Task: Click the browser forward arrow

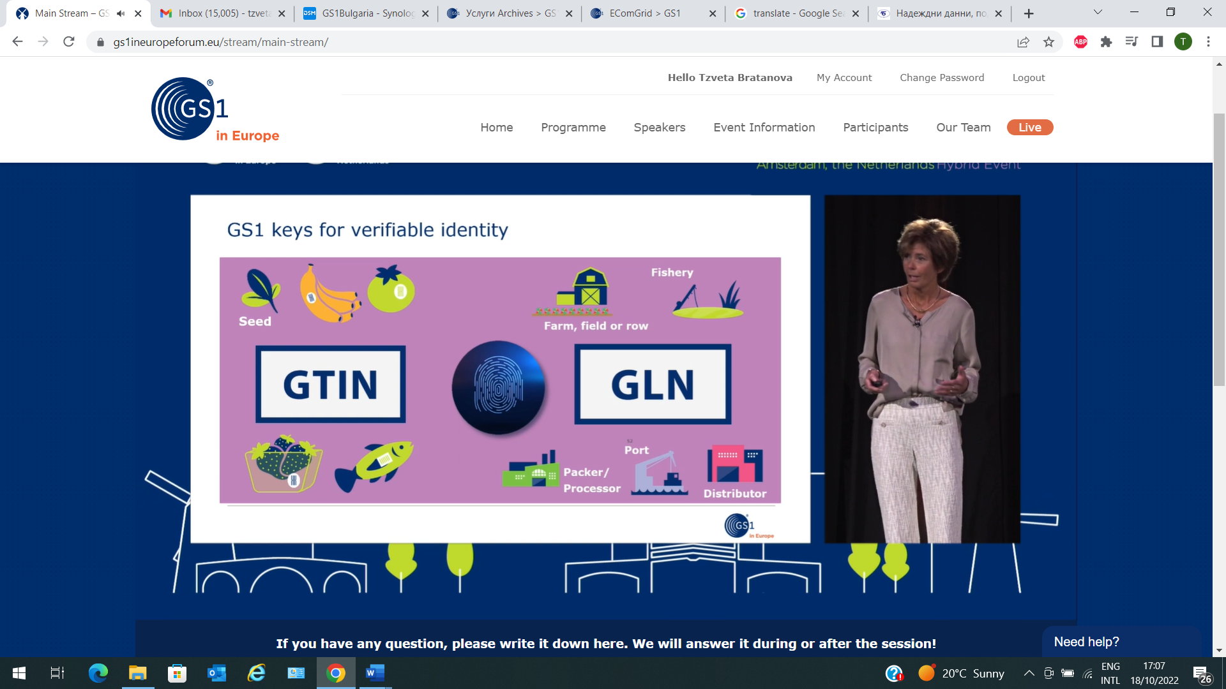Action: point(43,42)
